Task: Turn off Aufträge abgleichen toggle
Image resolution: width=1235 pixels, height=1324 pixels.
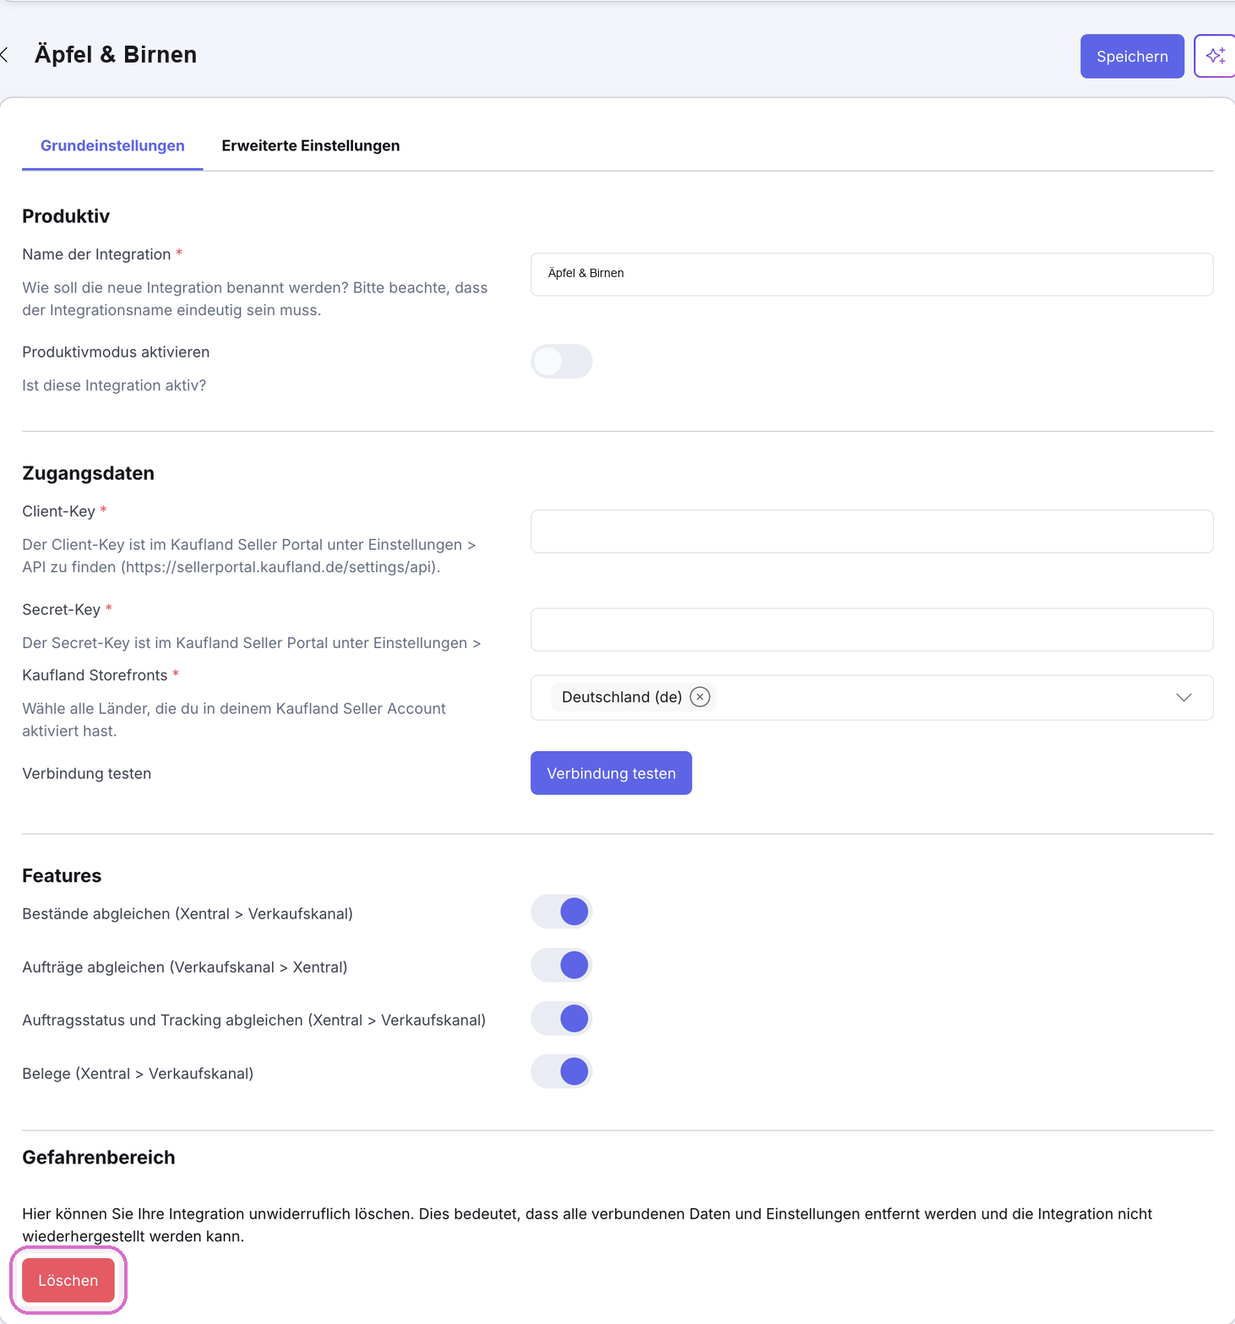Action: (562, 965)
